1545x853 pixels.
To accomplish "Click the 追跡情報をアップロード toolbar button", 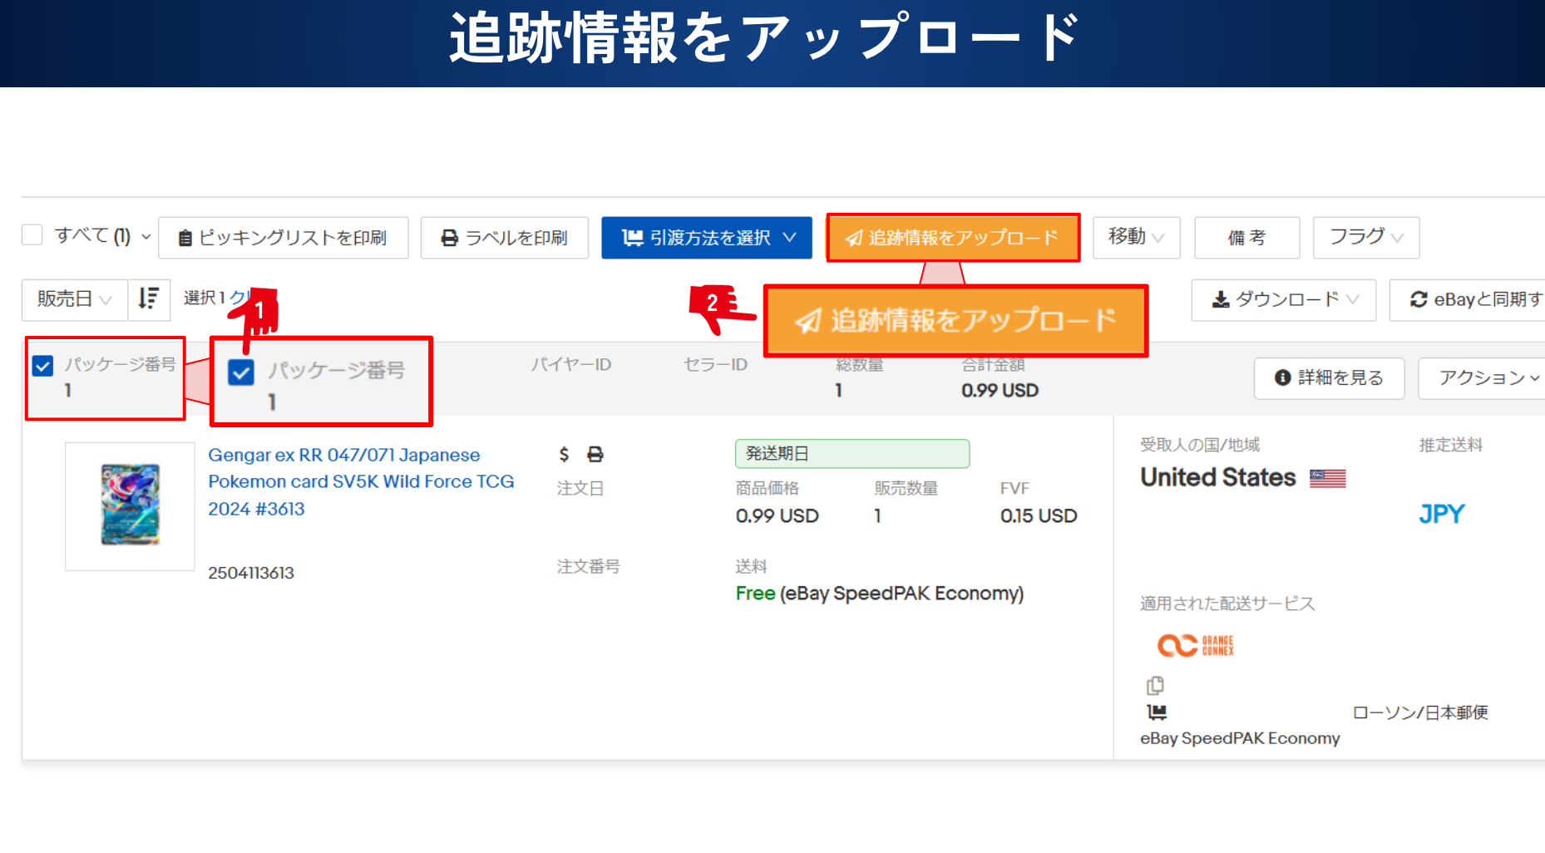I will point(953,238).
